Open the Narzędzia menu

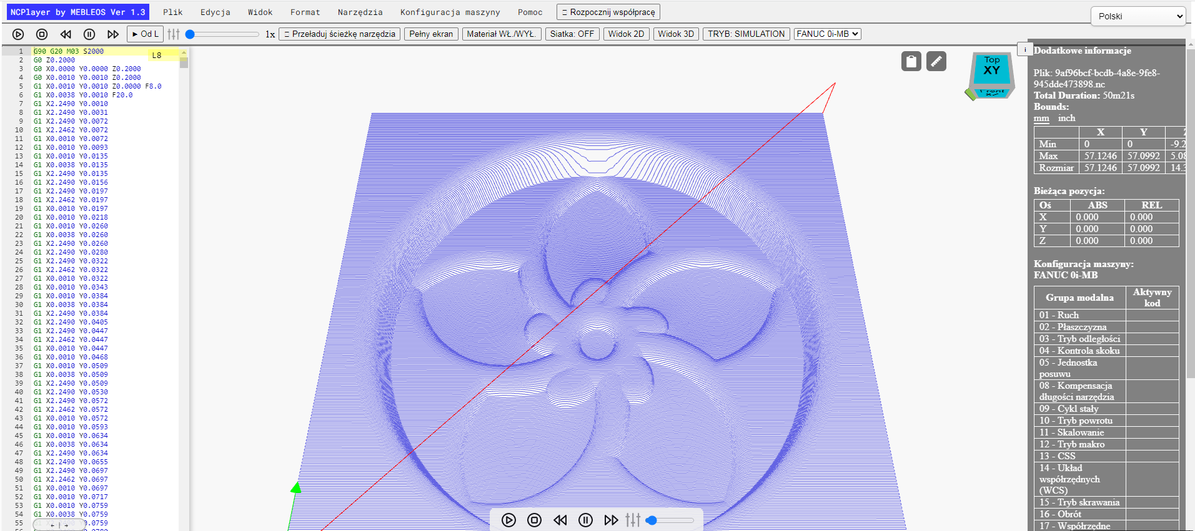[x=360, y=12]
